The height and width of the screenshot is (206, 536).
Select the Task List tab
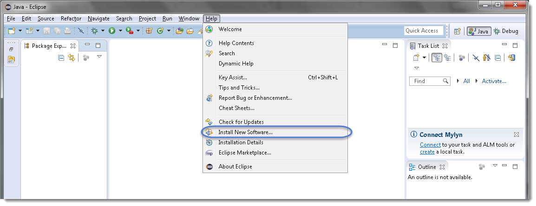(x=428, y=46)
